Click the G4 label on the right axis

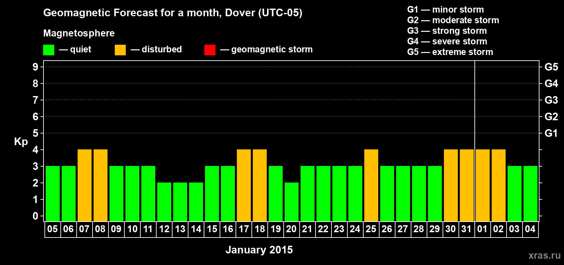(551, 83)
